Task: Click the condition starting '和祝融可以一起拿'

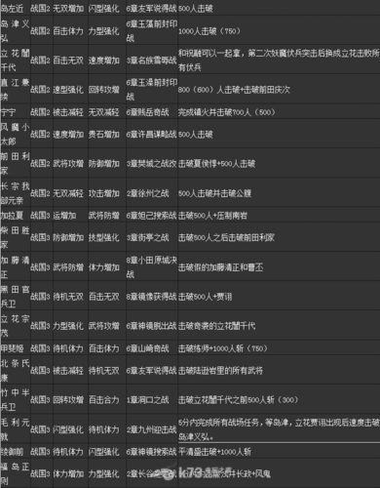Action: coord(279,61)
